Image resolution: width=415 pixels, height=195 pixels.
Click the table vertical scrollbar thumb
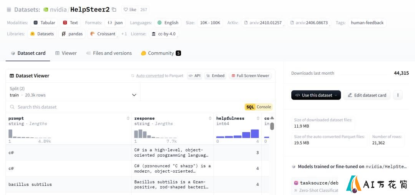pyautogui.click(x=272, y=126)
